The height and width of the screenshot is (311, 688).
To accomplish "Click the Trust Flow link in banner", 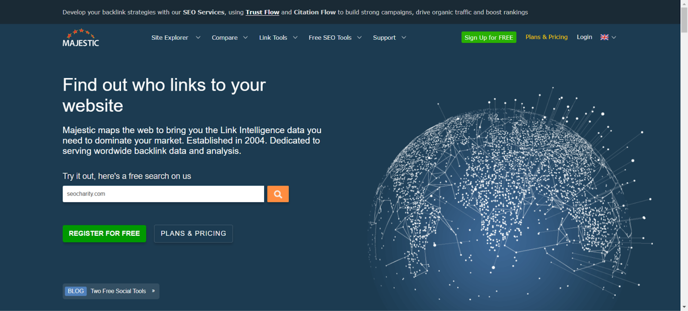I will click(x=262, y=12).
